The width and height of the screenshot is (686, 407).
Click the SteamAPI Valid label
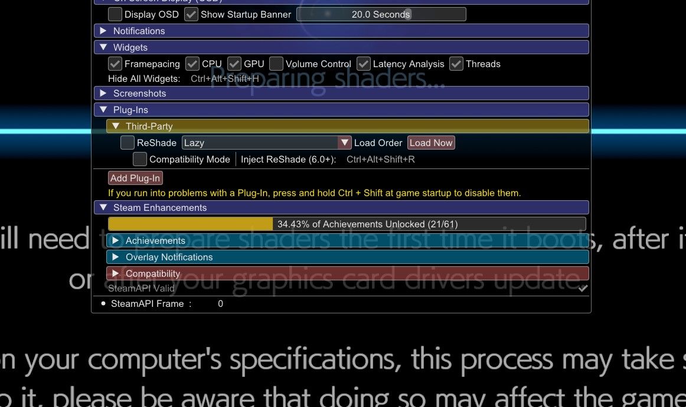coord(141,288)
